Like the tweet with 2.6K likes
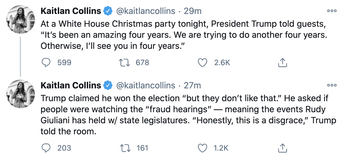 click(x=202, y=62)
